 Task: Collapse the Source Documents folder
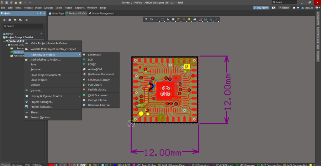pos(7,45)
